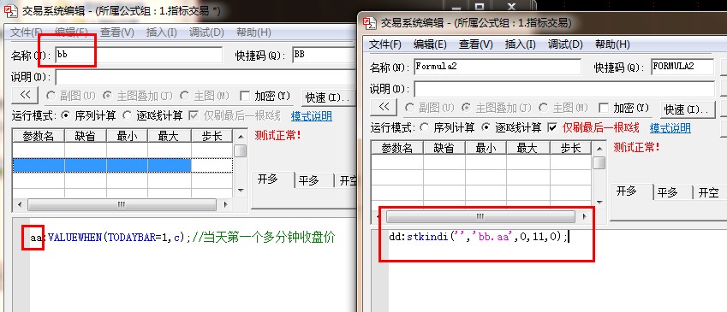
Task: Open 帮助(H) menu in right window
Action: pyautogui.click(x=612, y=44)
